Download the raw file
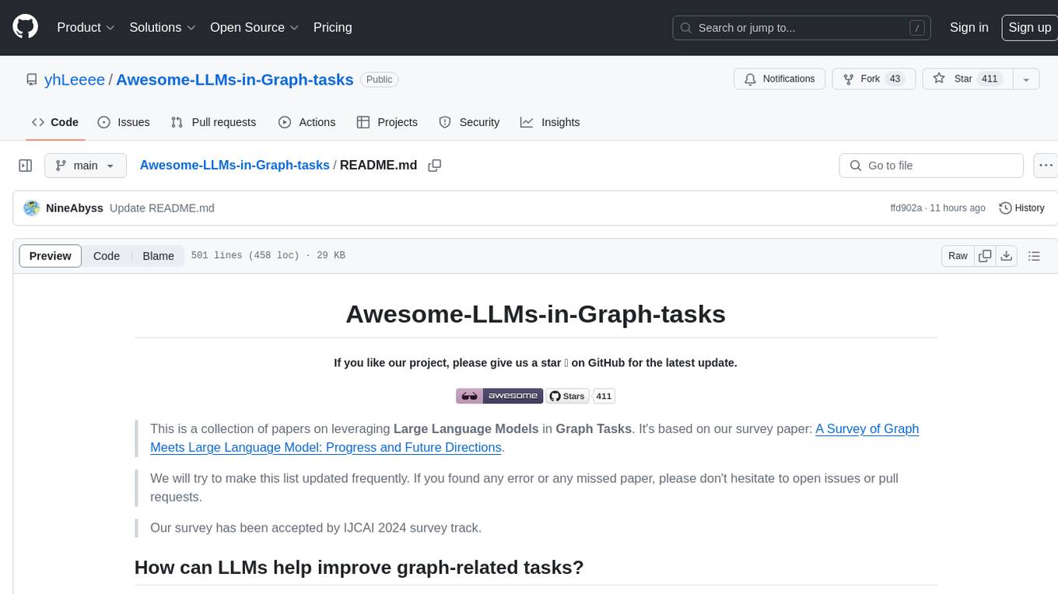The width and height of the screenshot is (1058, 594). [1006, 256]
